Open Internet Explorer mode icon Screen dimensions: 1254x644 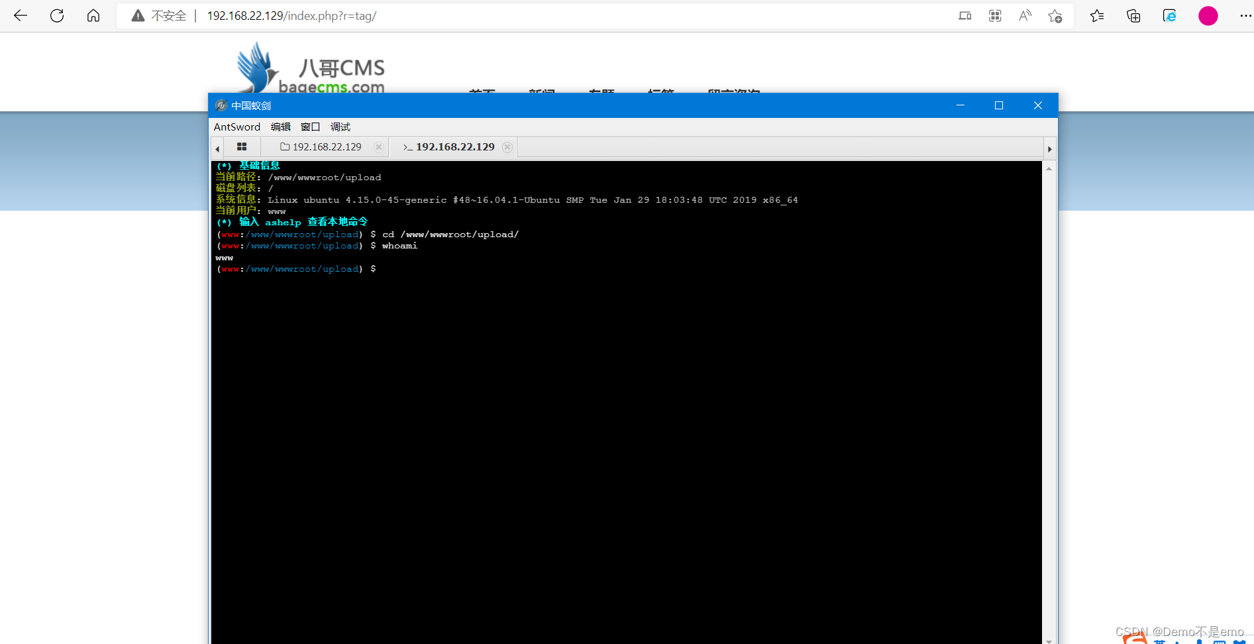[1170, 16]
